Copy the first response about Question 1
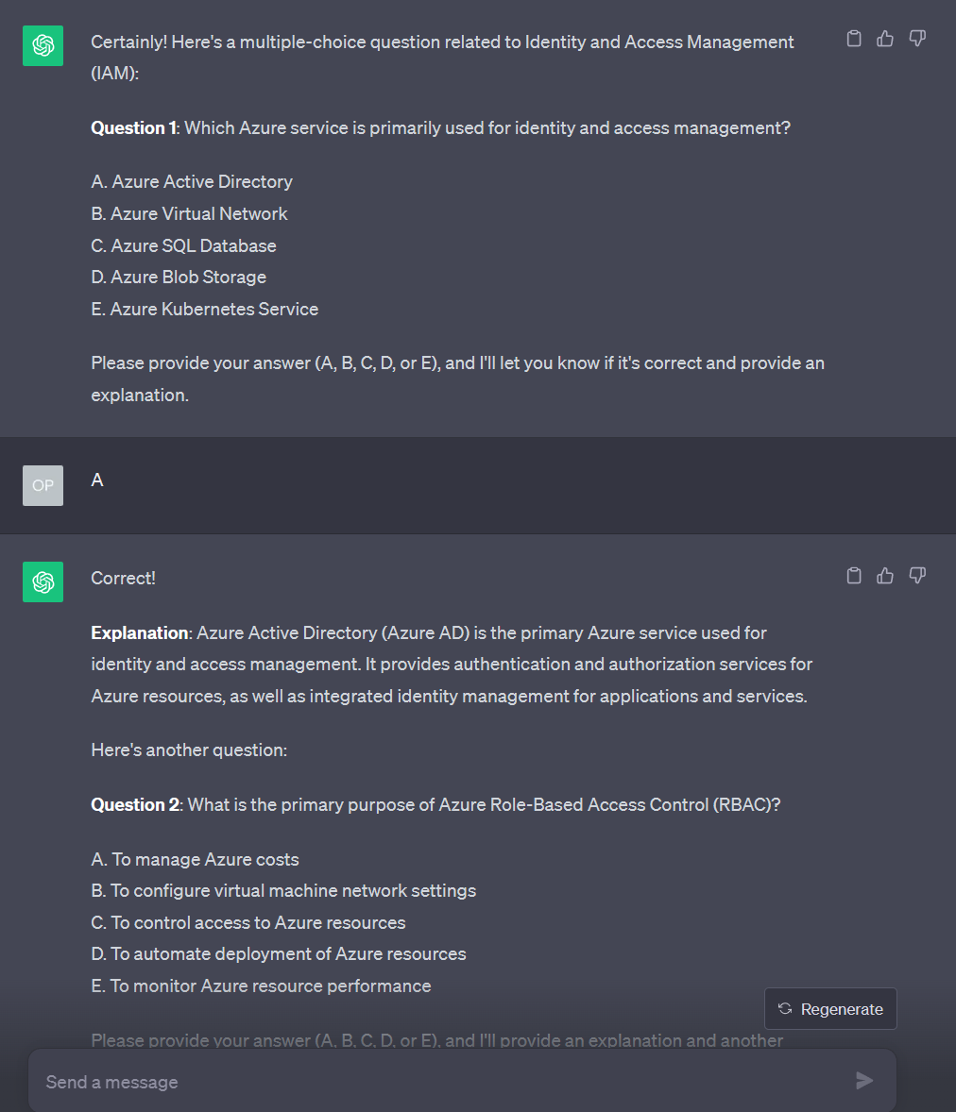 click(854, 39)
